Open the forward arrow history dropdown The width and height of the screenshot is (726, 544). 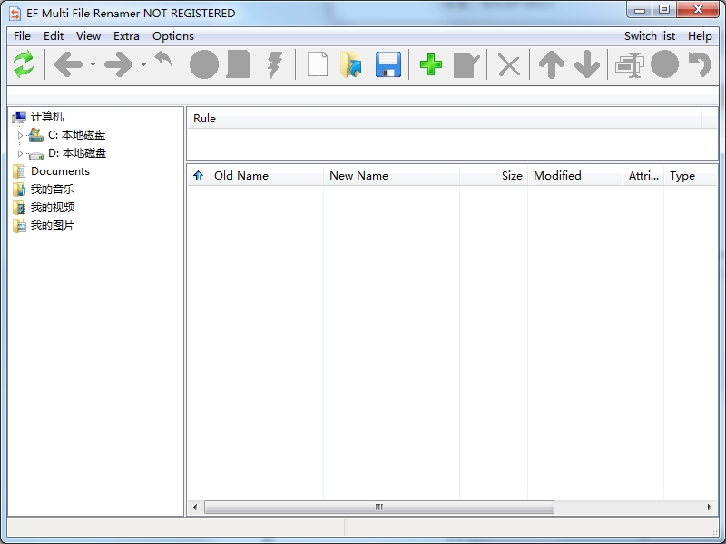coord(143,64)
